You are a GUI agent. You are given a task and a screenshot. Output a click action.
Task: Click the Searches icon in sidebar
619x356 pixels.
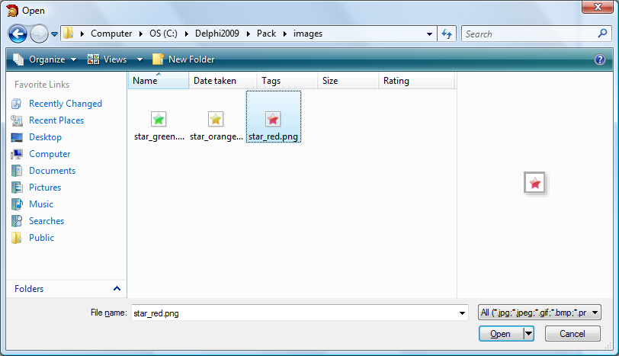pyautogui.click(x=17, y=221)
